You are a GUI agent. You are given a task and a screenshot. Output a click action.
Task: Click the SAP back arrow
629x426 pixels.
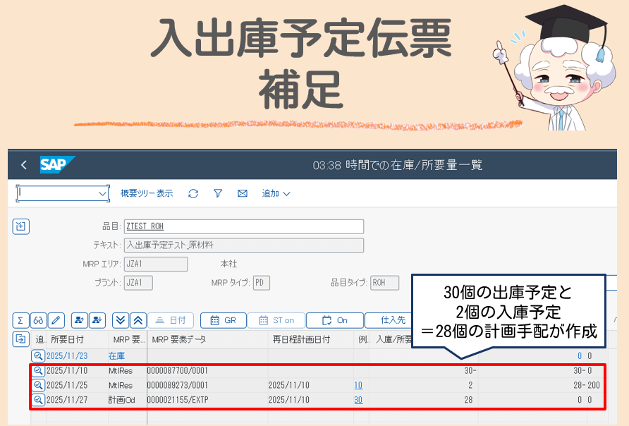click(23, 165)
